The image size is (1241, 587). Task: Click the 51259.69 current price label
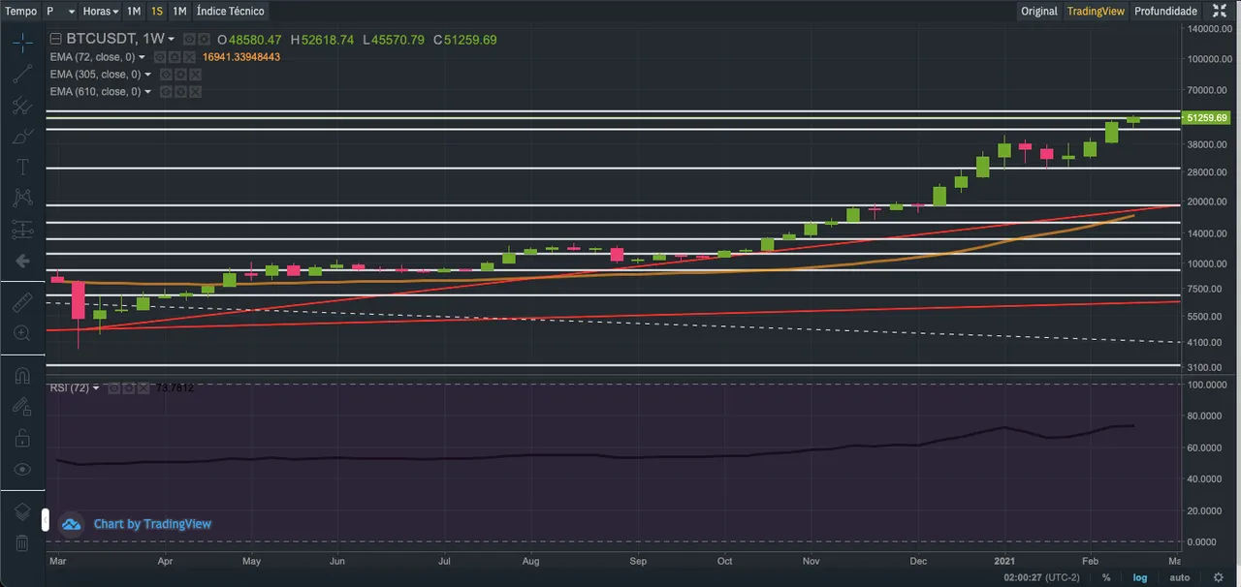click(1207, 117)
